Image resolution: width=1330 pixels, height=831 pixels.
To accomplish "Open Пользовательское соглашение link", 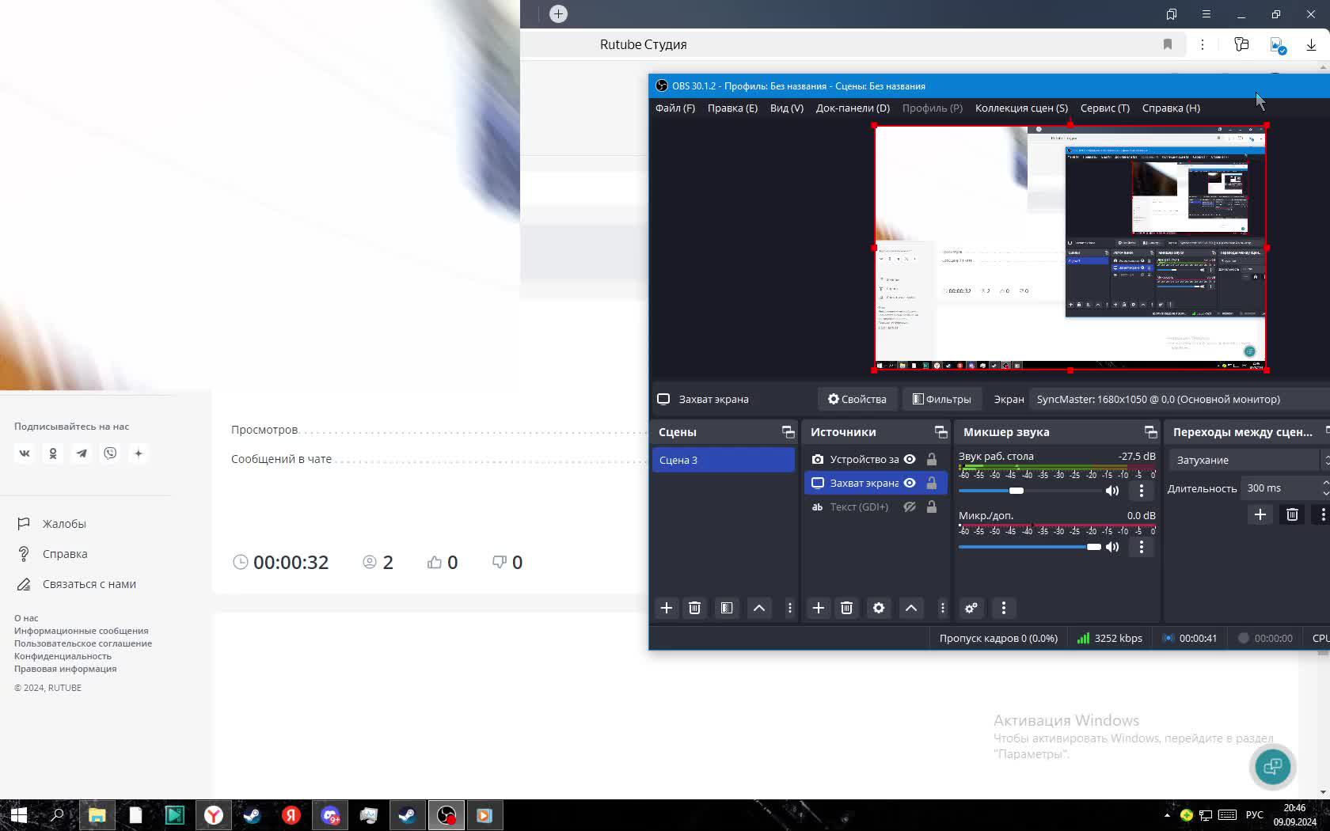I will 83,643.
